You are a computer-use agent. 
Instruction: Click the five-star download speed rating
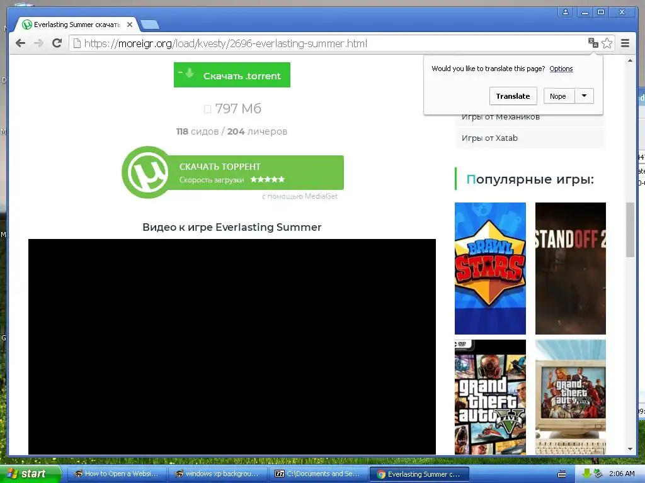(267, 179)
